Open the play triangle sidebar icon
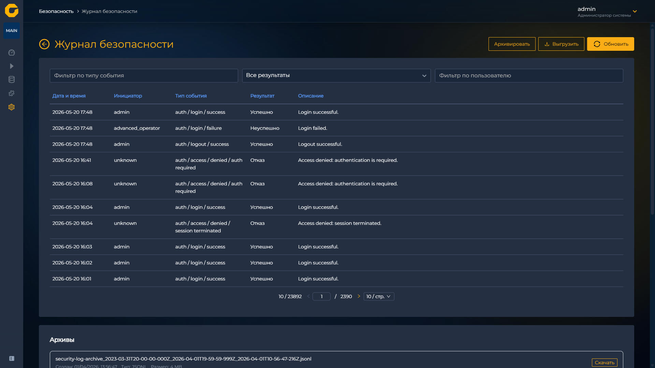655x368 pixels. pyautogui.click(x=12, y=66)
